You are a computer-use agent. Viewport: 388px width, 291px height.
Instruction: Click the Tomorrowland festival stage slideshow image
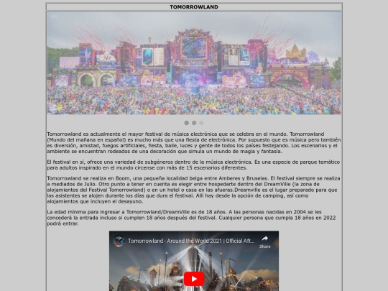coord(194,63)
